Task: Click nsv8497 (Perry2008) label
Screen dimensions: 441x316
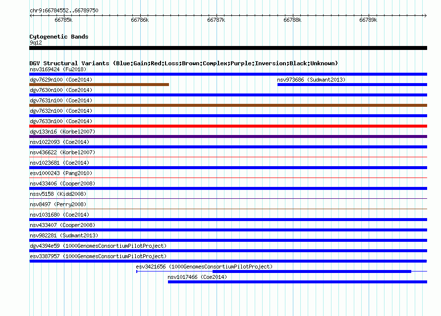Action: click(x=58, y=204)
